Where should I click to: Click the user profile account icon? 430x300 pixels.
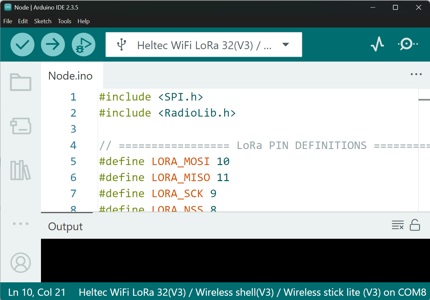pyautogui.click(x=21, y=262)
